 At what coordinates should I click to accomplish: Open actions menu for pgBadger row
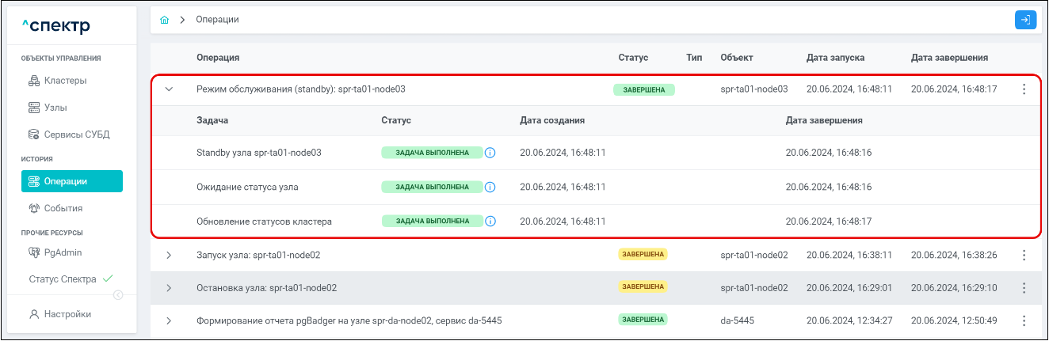tap(1024, 320)
